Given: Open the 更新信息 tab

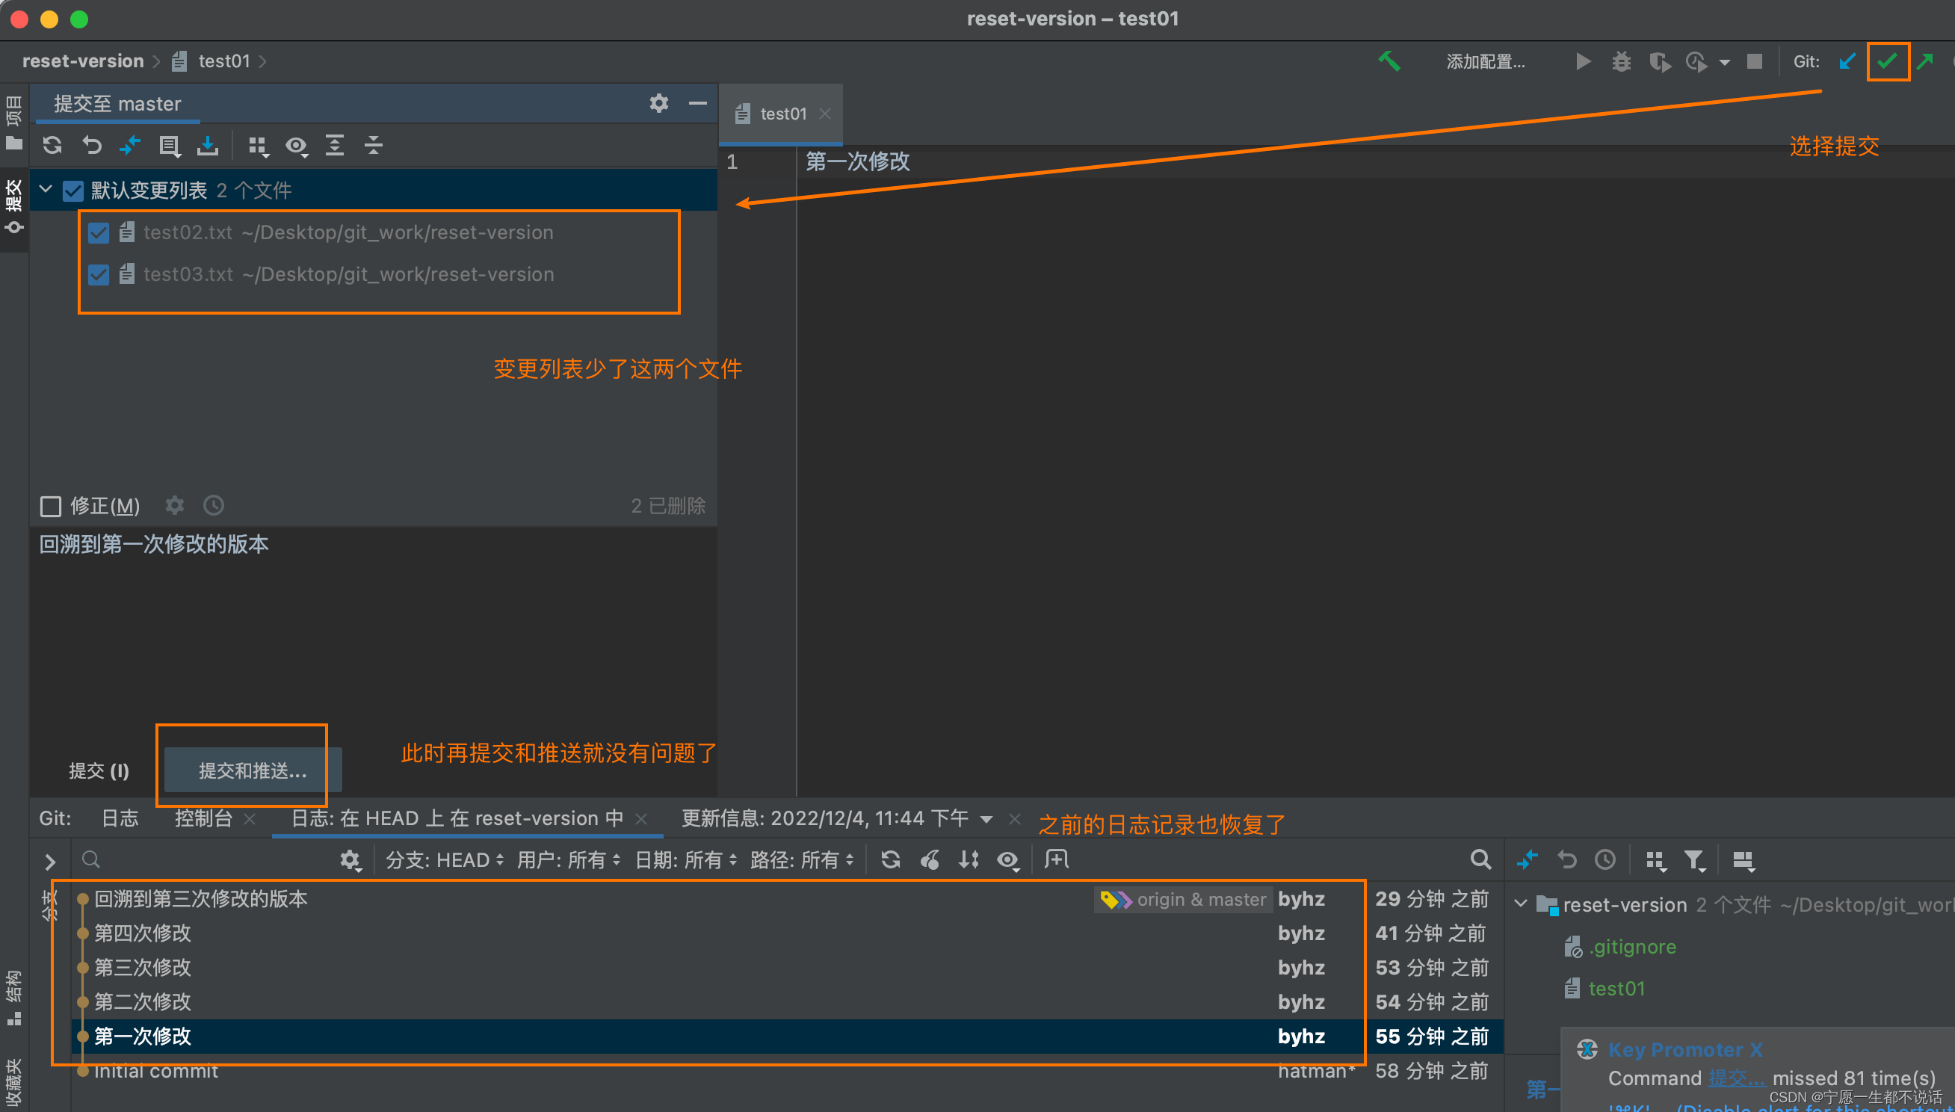Looking at the screenshot, I should (825, 818).
